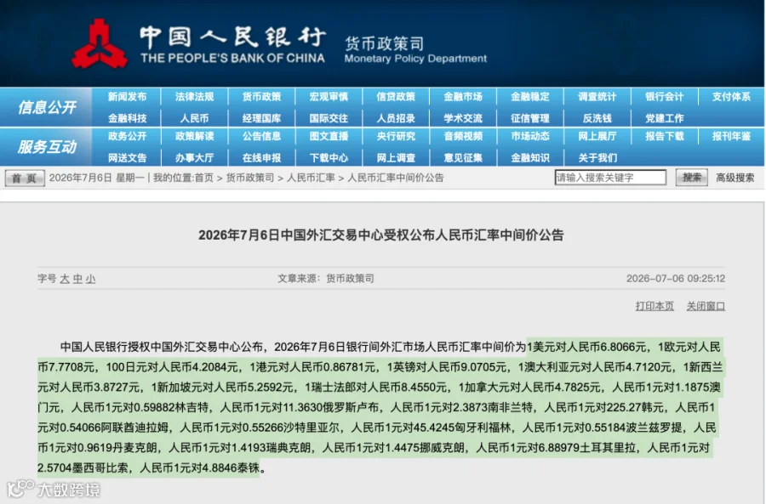Navigate to 金融市场
The image size is (766, 504).
(x=463, y=97)
